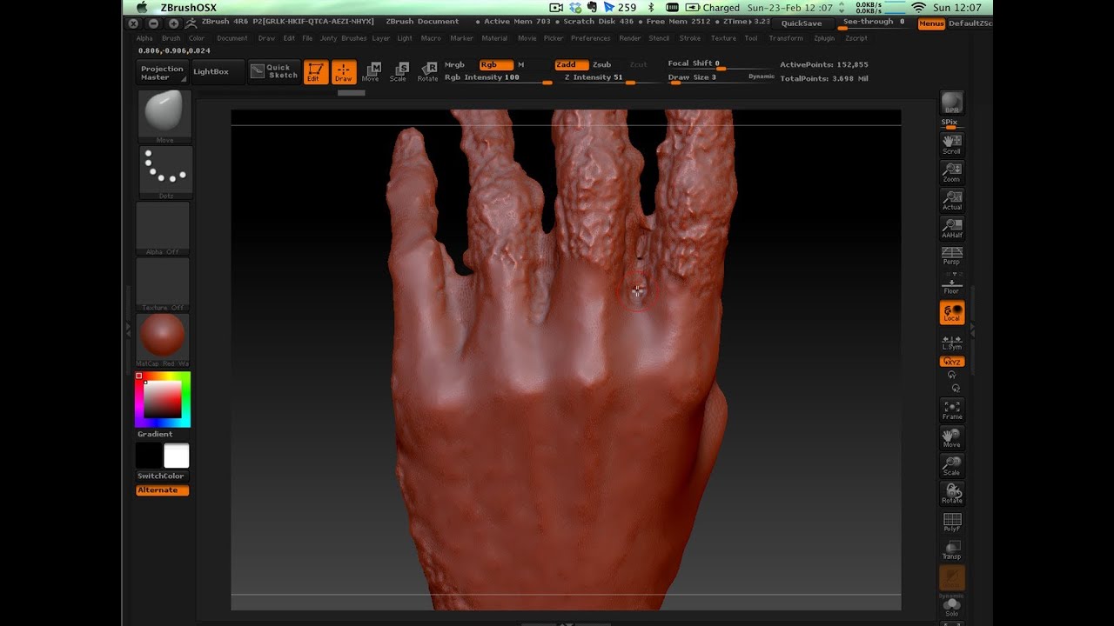Viewport: 1114px width, 626px height.
Task: Open the MatCap Red Wax material selector
Action: [163, 339]
